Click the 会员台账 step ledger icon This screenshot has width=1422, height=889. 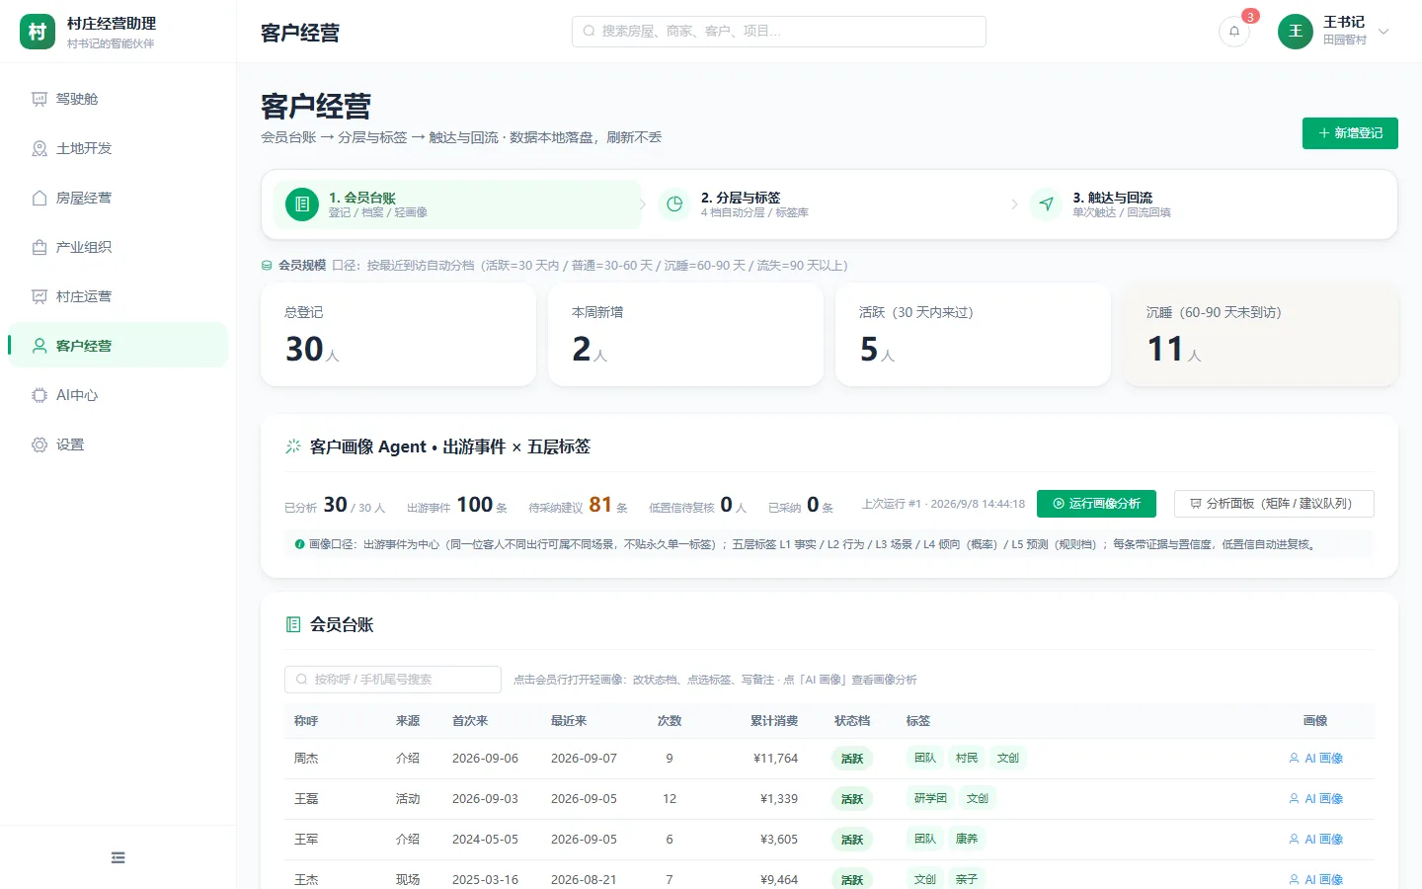[302, 204]
